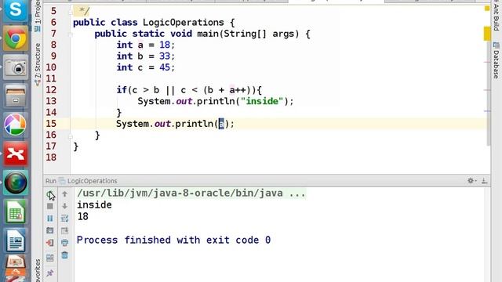Rerun the LogicOperations program
The height and width of the screenshot is (282, 502).
click(50, 193)
